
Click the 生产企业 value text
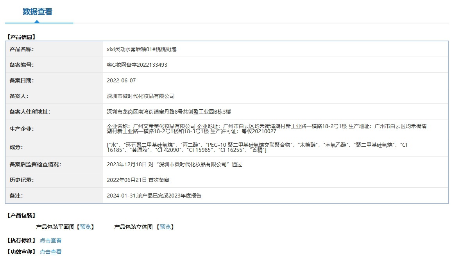267,129
